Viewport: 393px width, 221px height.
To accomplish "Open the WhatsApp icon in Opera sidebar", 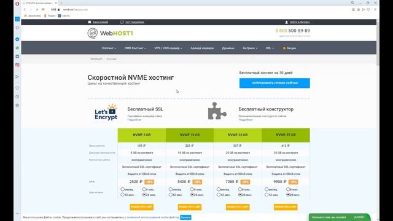I will tap(17, 48).
